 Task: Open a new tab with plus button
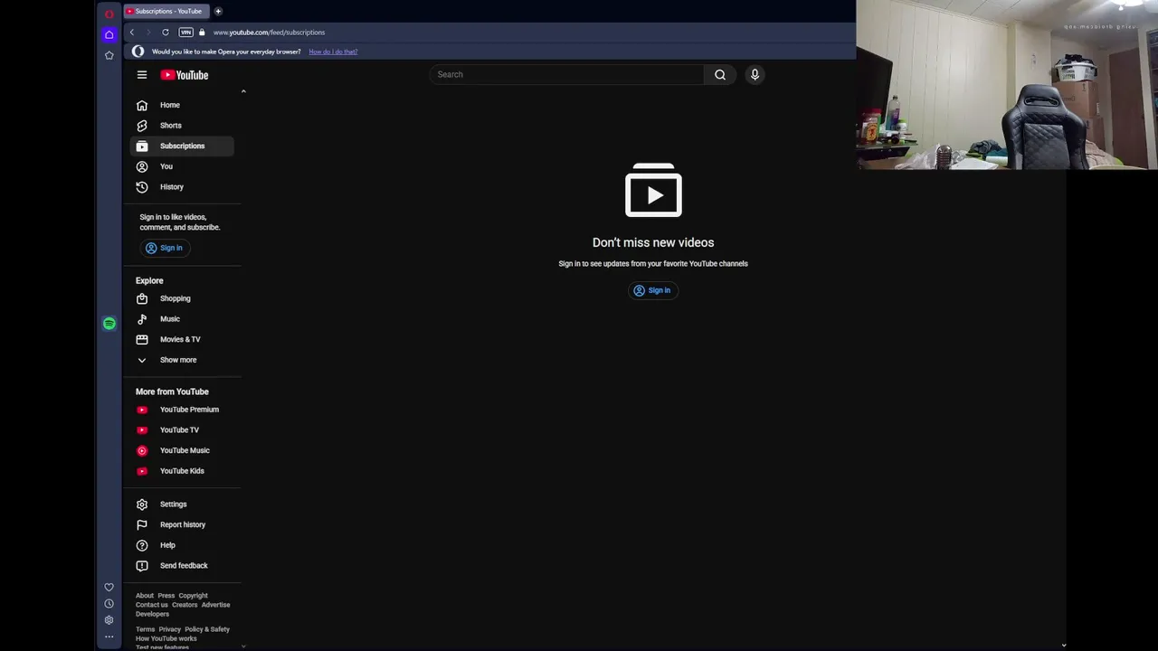218,11
